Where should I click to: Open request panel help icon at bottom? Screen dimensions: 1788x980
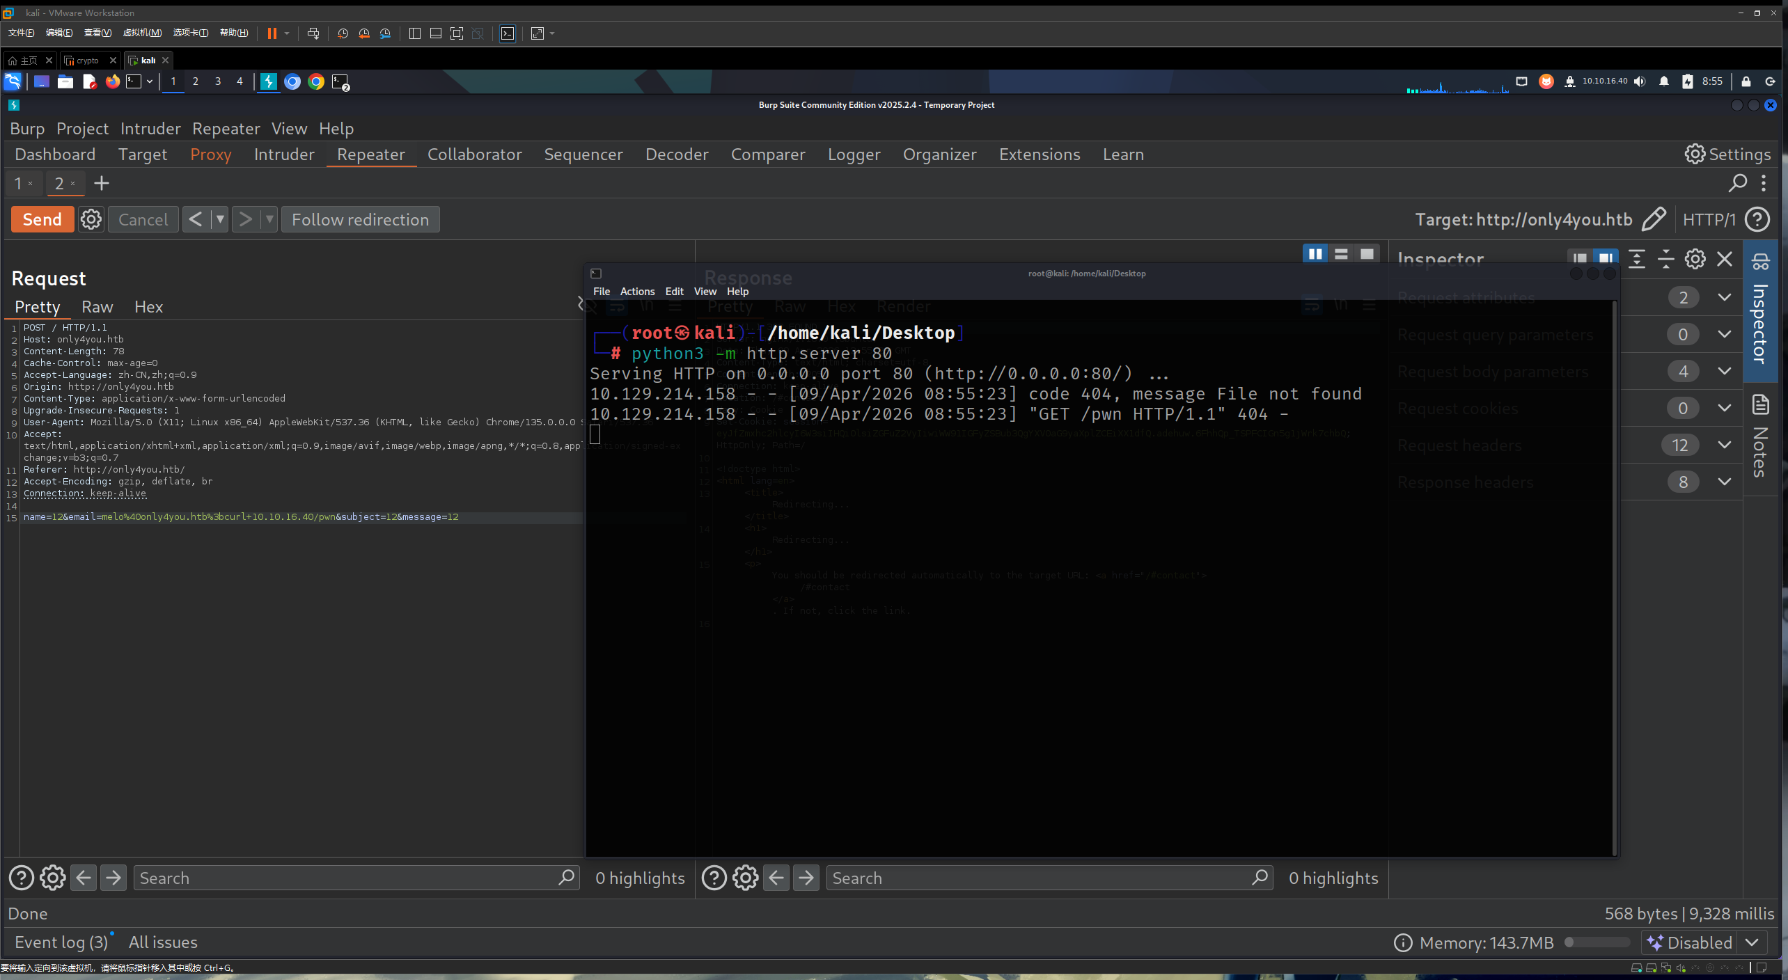click(22, 878)
